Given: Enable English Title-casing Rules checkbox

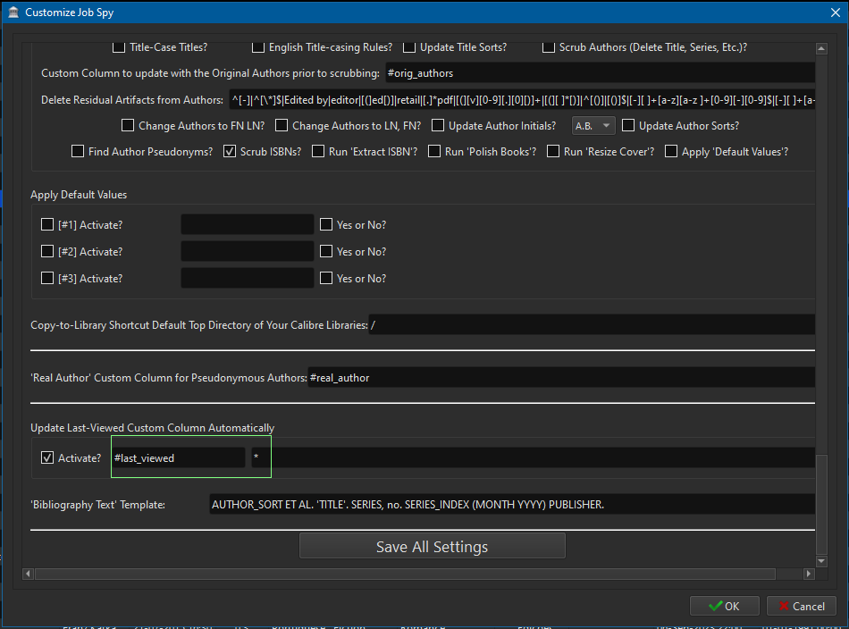Looking at the screenshot, I should 258,47.
